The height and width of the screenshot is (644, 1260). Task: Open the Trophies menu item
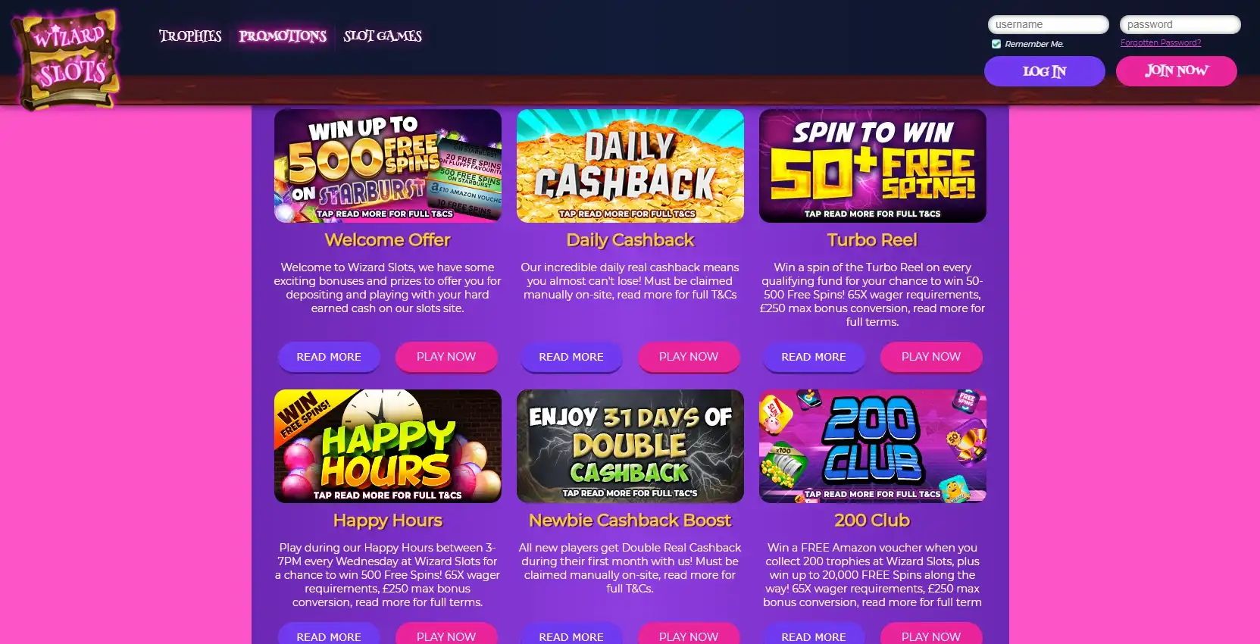pyautogui.click(x=190, y=36)
